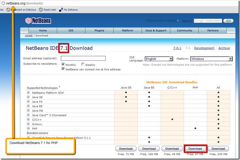Click the GO! search button

[228, 21]
